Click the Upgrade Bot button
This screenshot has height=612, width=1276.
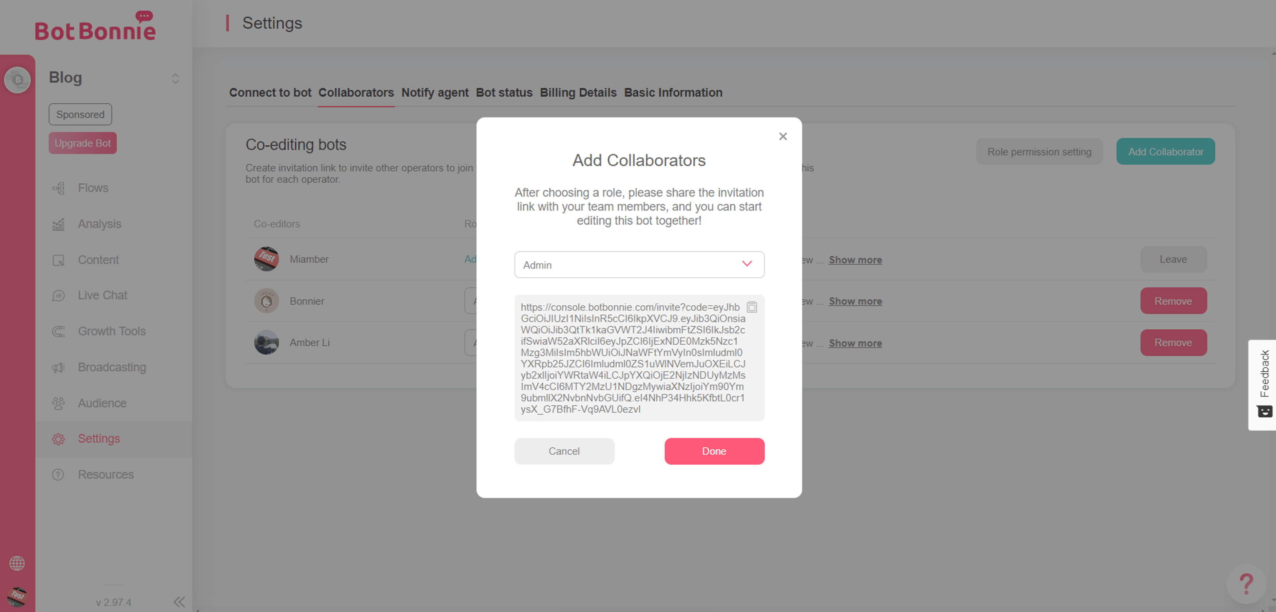tap(82, 143)
